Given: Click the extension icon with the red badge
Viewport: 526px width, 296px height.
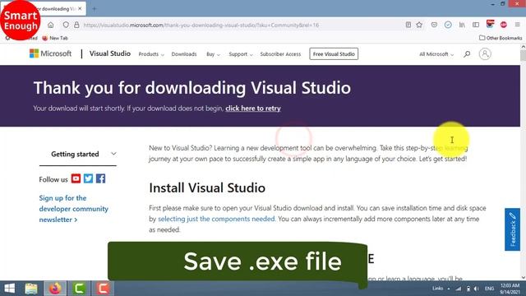Looking at the screenshot, I should [490, 24].
